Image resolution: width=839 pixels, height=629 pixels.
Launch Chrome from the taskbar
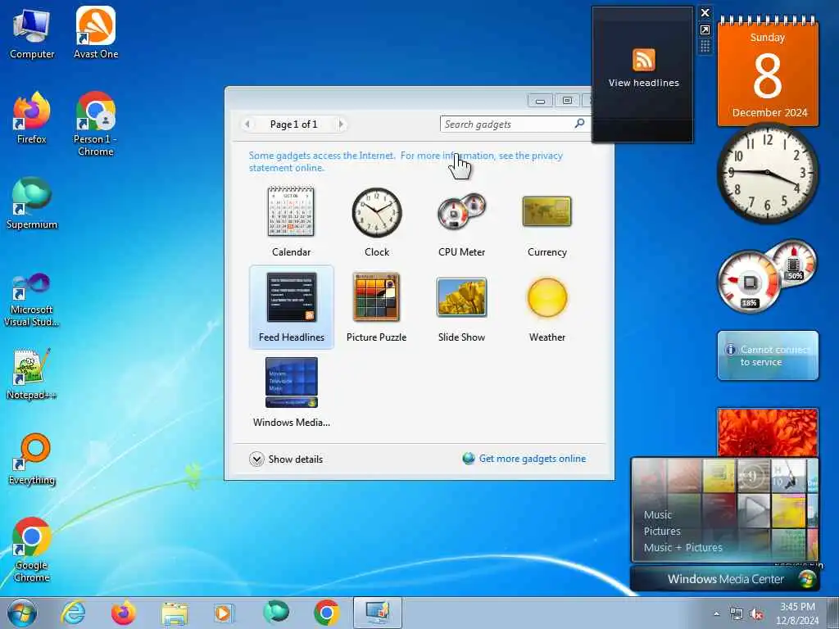(x=326, y=613)
